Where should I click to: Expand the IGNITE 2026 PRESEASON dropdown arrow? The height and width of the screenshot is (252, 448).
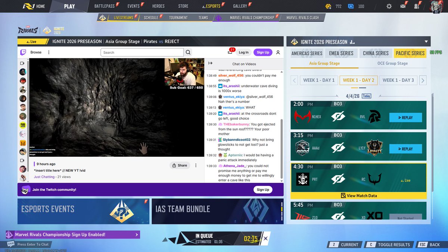click(x=426, y=42)
